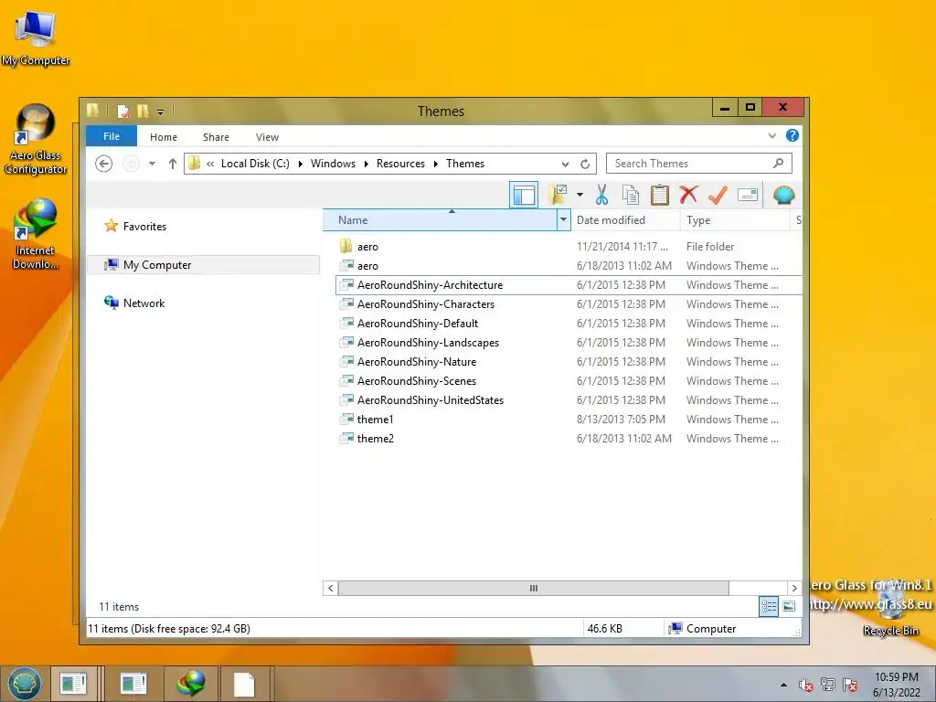Viewport: 936px width, 702px height.
Task: Toggle the navigation pane layout icon
Action: pyautogui.click(x=524, y=195)
